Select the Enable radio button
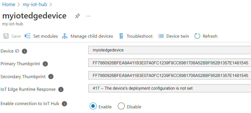Viewport: 251px width, 113px height. (93, 106)
